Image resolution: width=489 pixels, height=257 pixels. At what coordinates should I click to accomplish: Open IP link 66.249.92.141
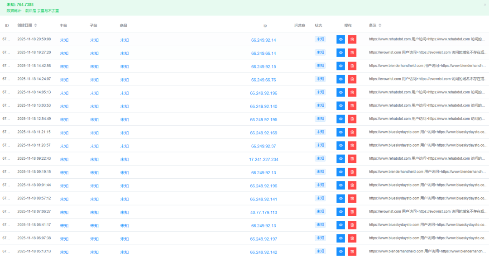(x=264, y=199)
